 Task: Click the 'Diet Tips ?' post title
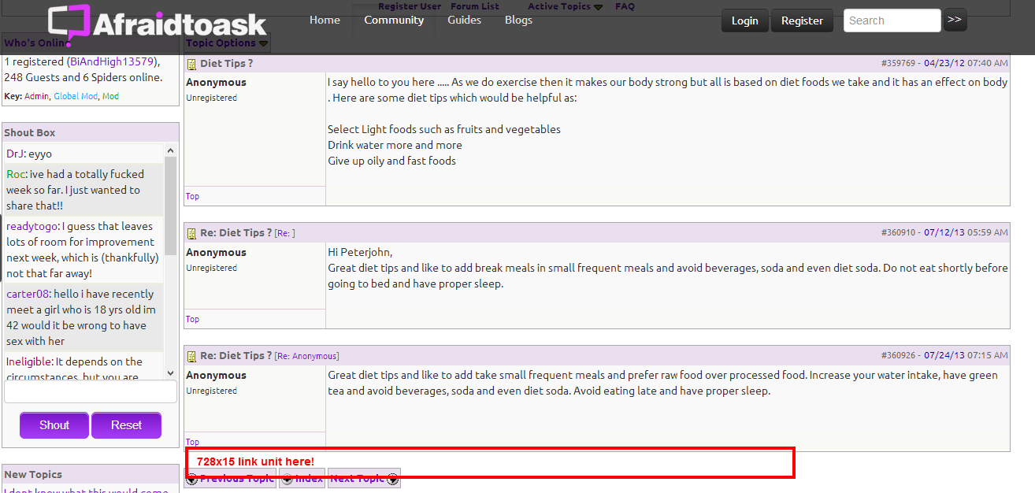[226, 63]
